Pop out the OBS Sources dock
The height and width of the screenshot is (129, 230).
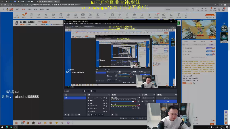coord(109,95)
